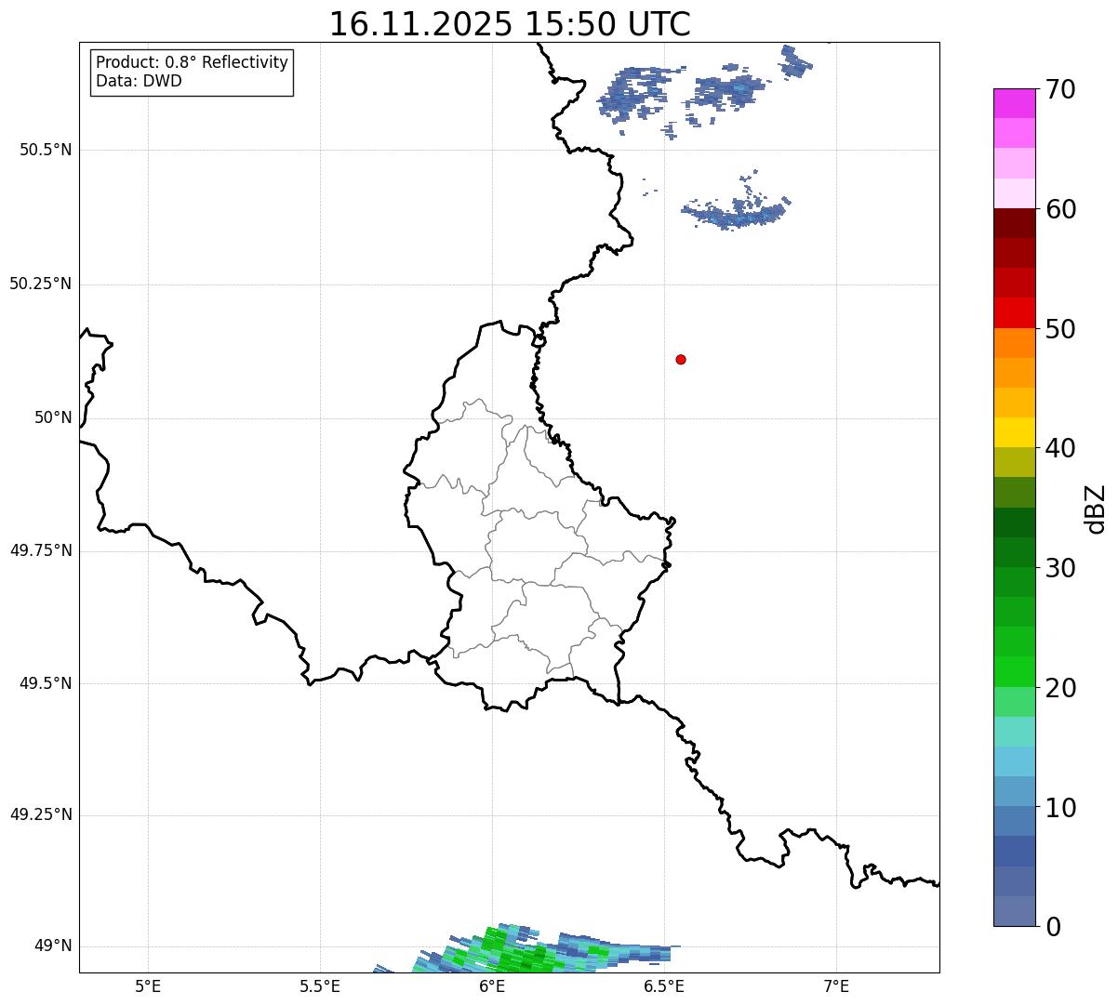Click the 50°N latitude label
The image size is (1118, 1005).
tap(53, 417)
